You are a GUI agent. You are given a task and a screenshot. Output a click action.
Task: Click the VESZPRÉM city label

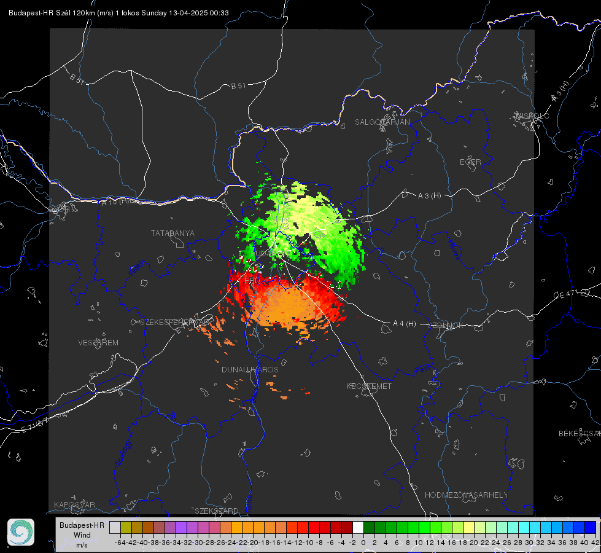(98, 342)
